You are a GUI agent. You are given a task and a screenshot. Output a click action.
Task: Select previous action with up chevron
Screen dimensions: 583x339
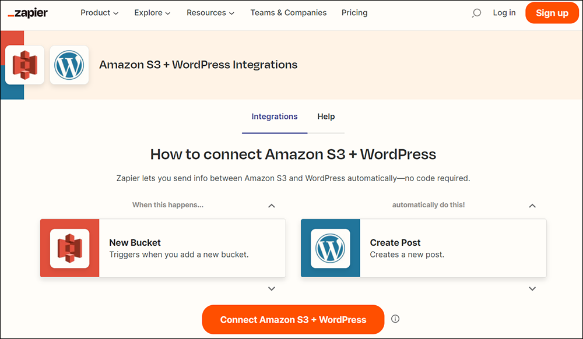coord(532,206)
